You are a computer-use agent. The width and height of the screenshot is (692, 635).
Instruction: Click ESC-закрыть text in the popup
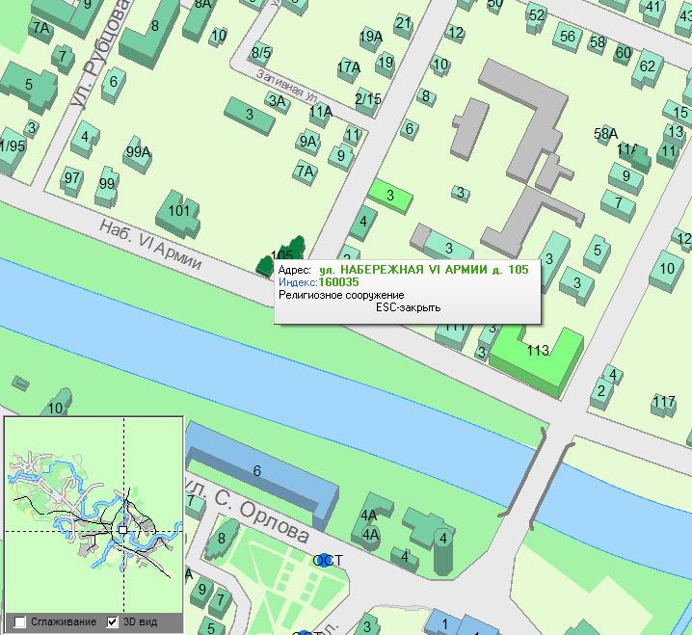(408, 307)
